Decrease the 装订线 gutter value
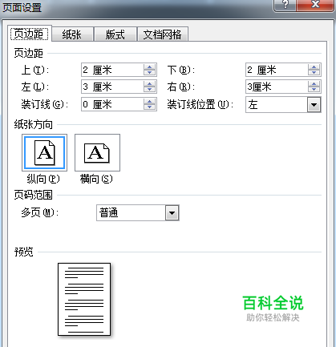Screen dimensions: 336x347 pyautogui.click(x=149, y=107)
